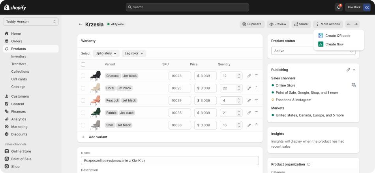Open the notifications bell
The width and height of the screenshot is (375, 173).
(339, 7)
